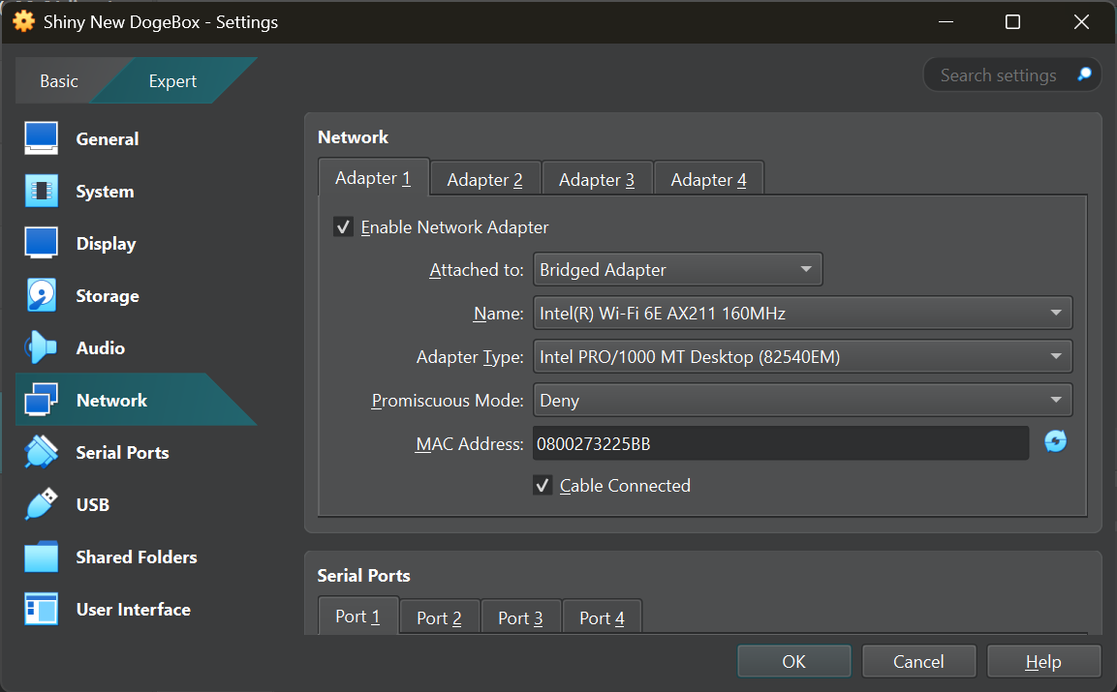Go to the Display category label
This screenshot has height=692, width=1117.
click(107, 244)
